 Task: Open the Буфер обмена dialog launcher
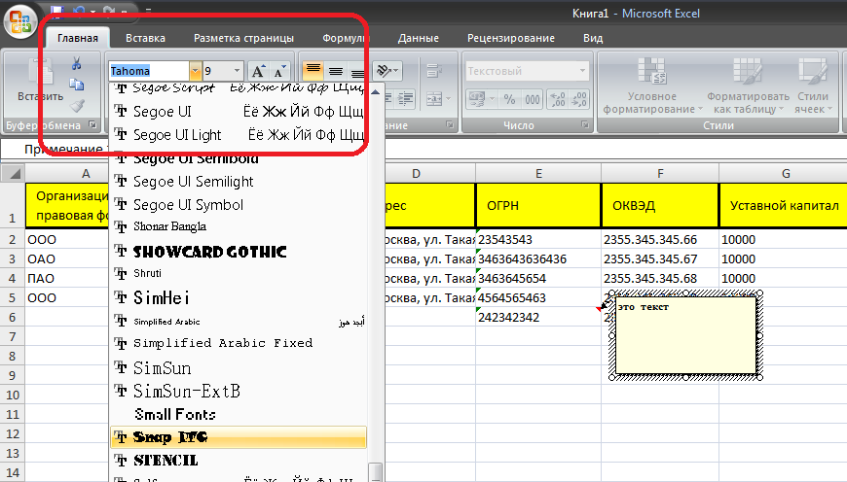click(92, 125)
